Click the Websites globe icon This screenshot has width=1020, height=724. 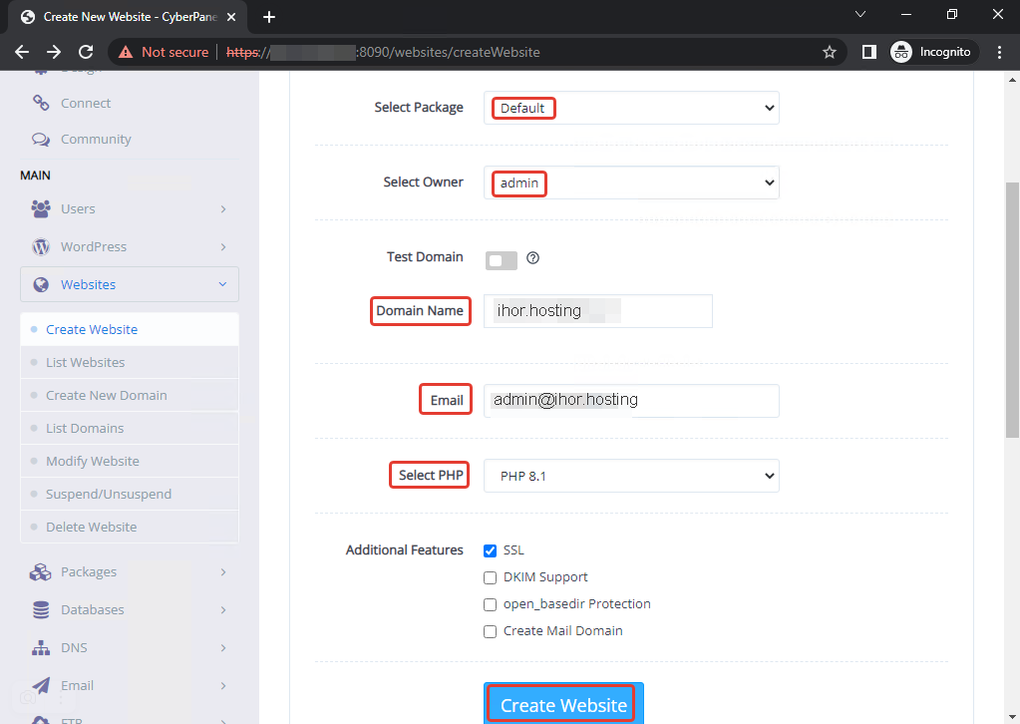coord(41,284)
